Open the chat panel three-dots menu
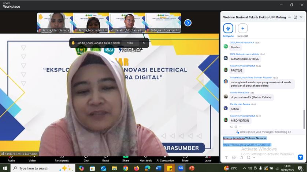308x172 pixels. click(289, 17)
